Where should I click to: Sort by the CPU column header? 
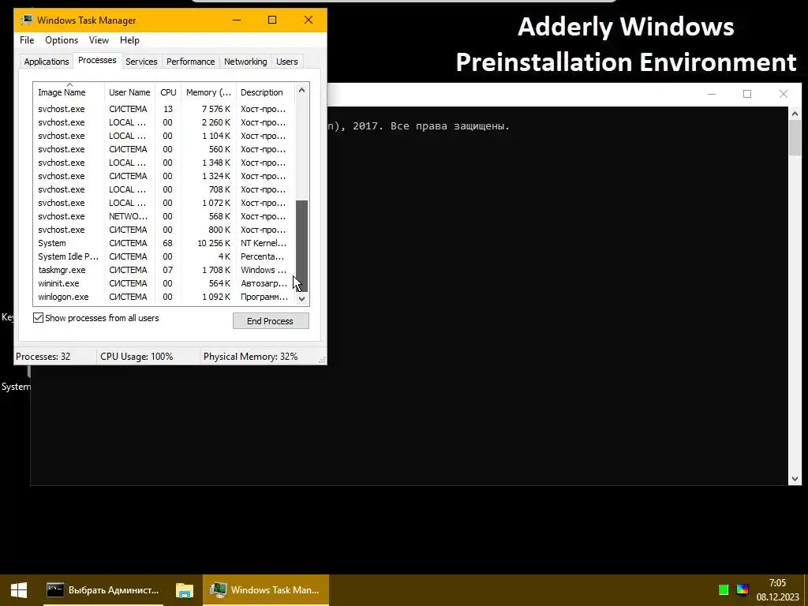click(x=168, y=92)
